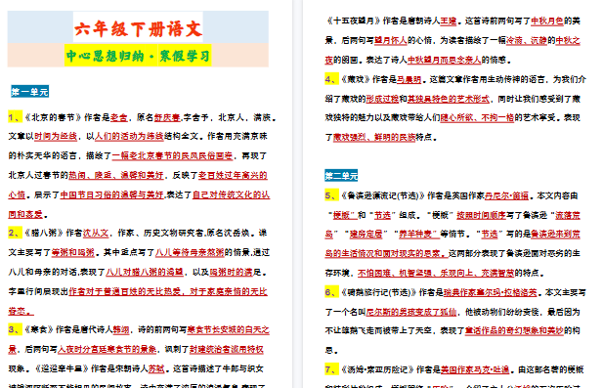
Task: Click the highlighted number "3、" marker
Action: tap(15, 329)
